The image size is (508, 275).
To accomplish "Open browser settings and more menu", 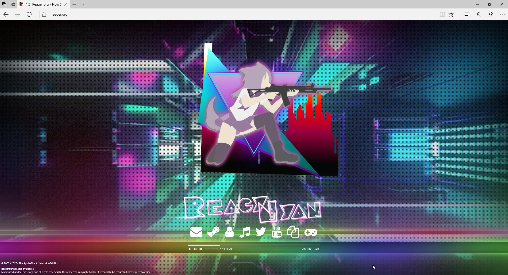I will click(502, 14).
